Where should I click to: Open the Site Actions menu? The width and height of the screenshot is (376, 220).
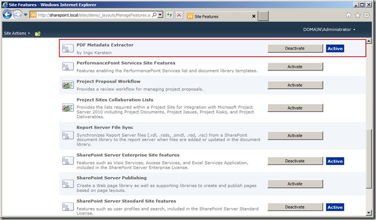(x=17, y=33)
